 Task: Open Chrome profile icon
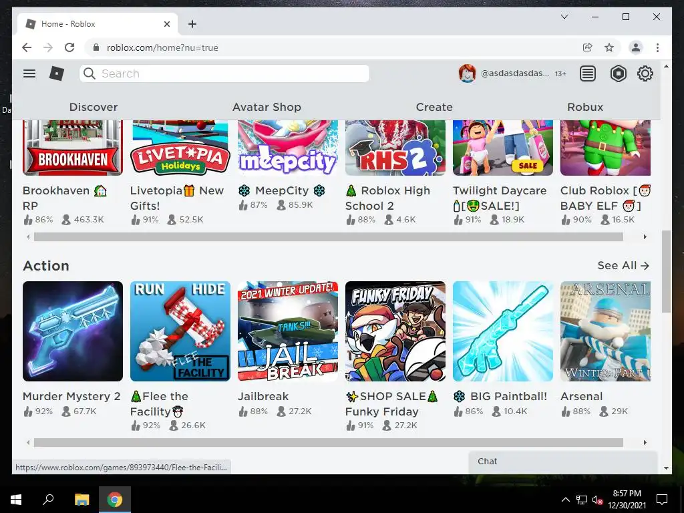[x=636, y=47]
